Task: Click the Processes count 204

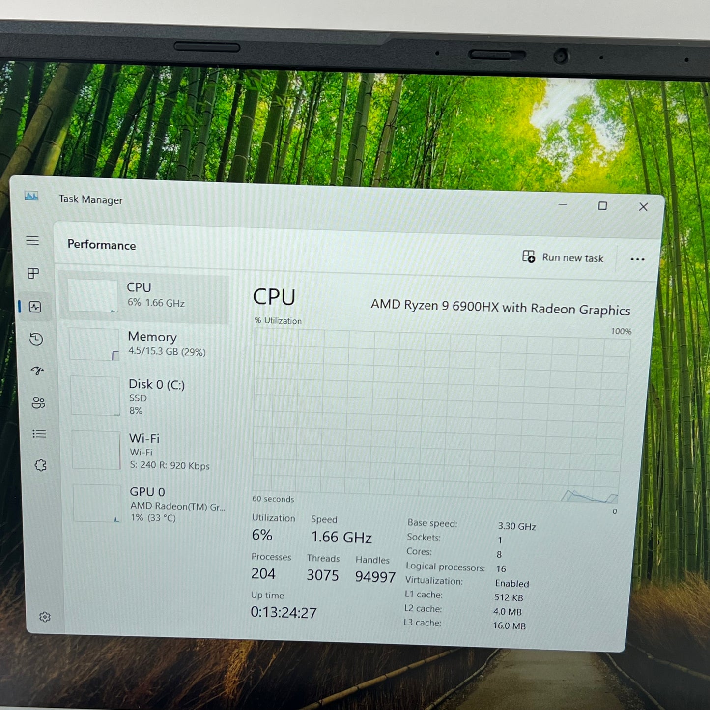Action: [x=263, y=573]
